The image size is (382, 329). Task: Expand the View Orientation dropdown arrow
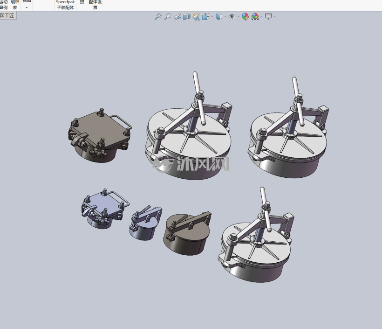click(212, 17)
